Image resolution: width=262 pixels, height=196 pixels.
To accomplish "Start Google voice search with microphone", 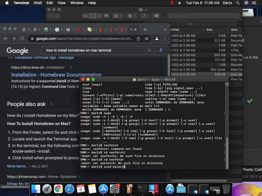I will tap(161, 50).
